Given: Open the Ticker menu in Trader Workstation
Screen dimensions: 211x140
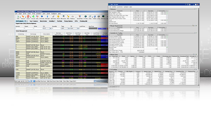Looking at the screenshot, I should point(25,14).
